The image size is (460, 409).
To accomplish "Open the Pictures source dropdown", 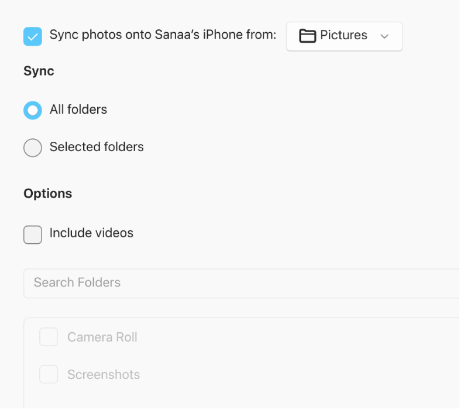I will click(x=344, y=36).
